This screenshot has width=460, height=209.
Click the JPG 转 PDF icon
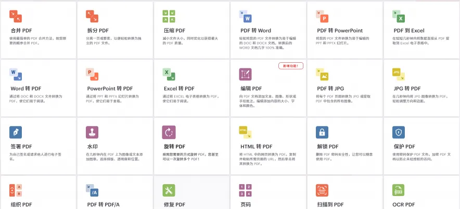click(399, 74)
